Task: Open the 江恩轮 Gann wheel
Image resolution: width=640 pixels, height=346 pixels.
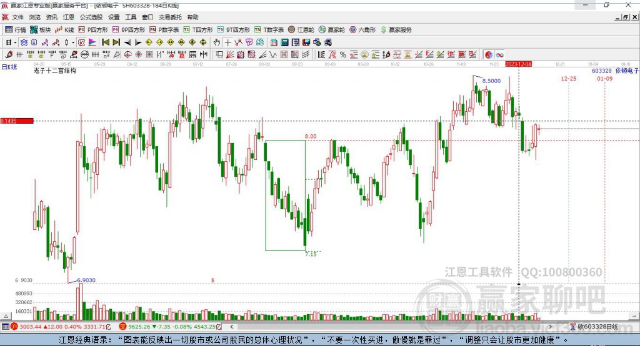Action: tap(301, 30)
